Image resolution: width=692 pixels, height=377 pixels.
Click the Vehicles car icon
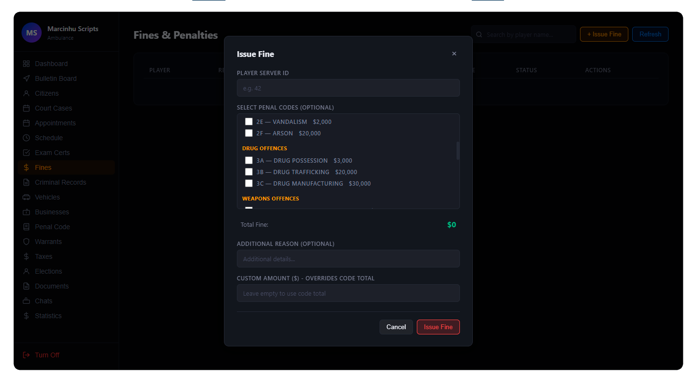(x=26, y=197)
